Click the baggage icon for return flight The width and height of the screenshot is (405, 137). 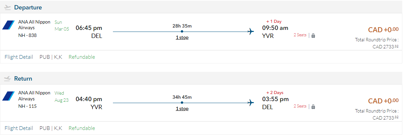[x=313, y=106]
